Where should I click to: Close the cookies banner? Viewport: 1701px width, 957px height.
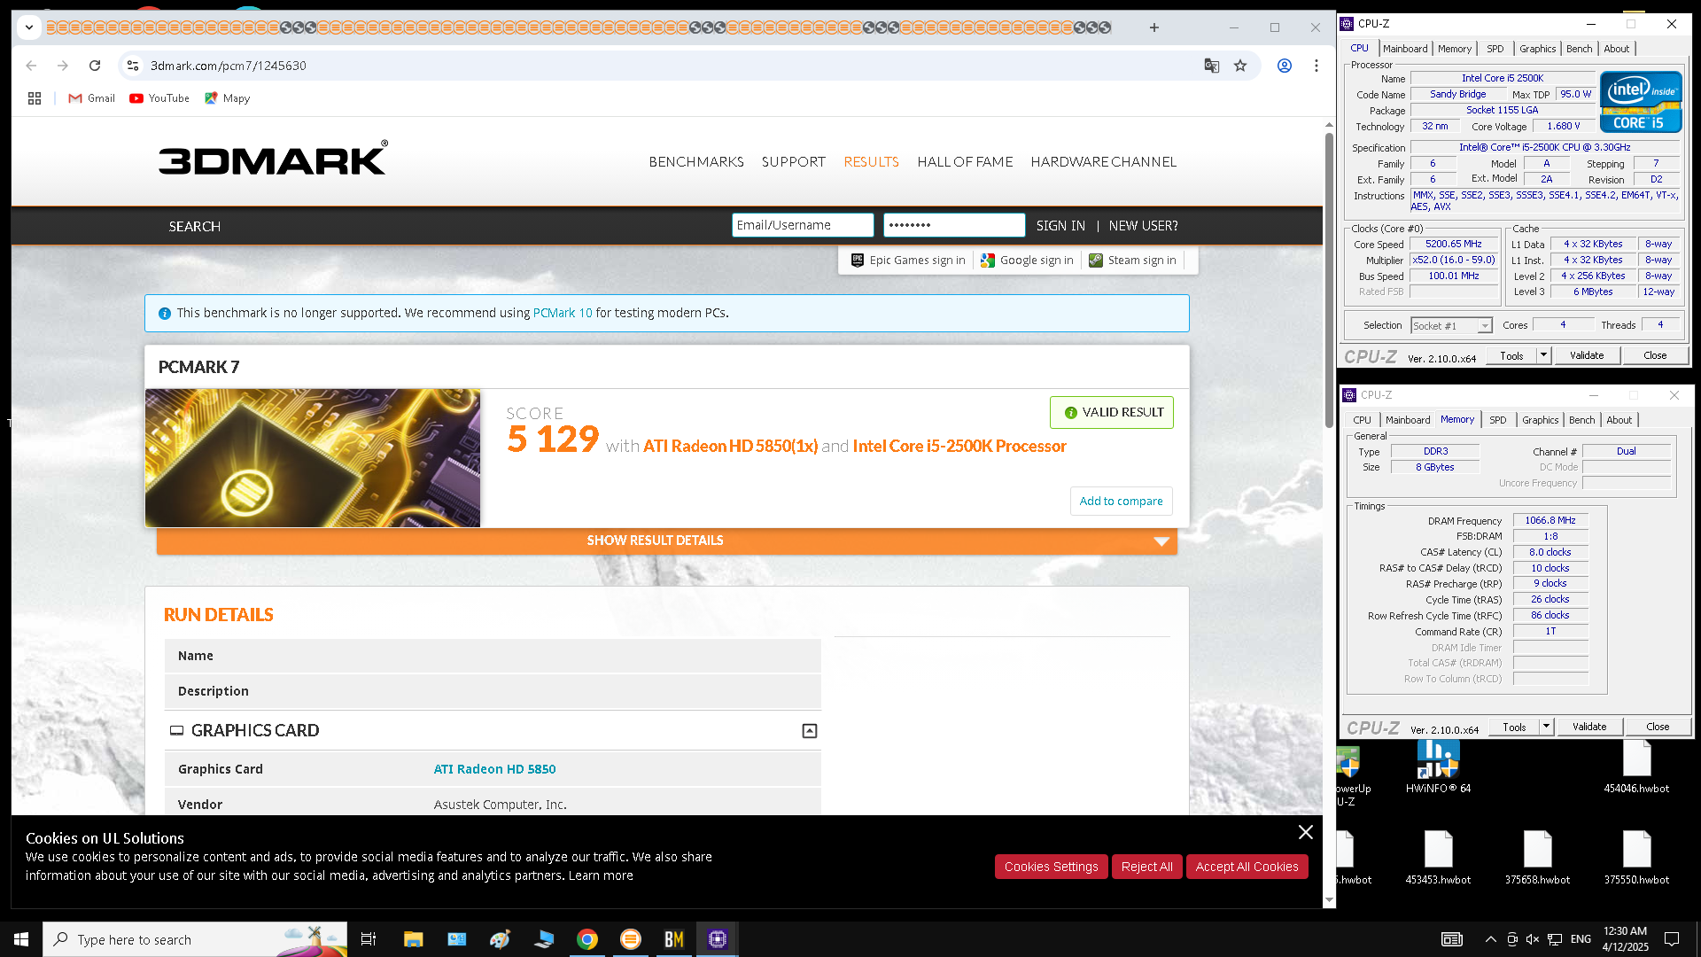pyautogui.click(x=1306, y=832)
